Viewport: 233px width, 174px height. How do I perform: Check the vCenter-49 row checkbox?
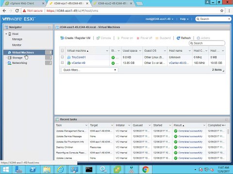click(x=62, y=62)
